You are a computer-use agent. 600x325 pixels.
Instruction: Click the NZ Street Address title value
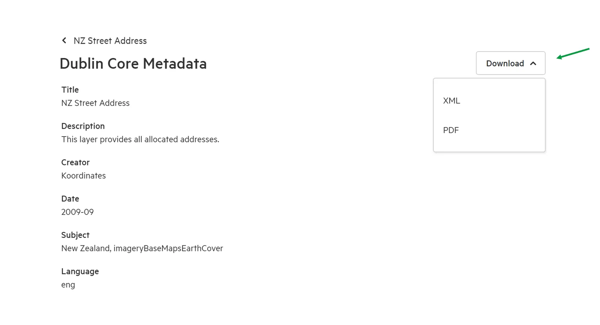click(95, 103)
